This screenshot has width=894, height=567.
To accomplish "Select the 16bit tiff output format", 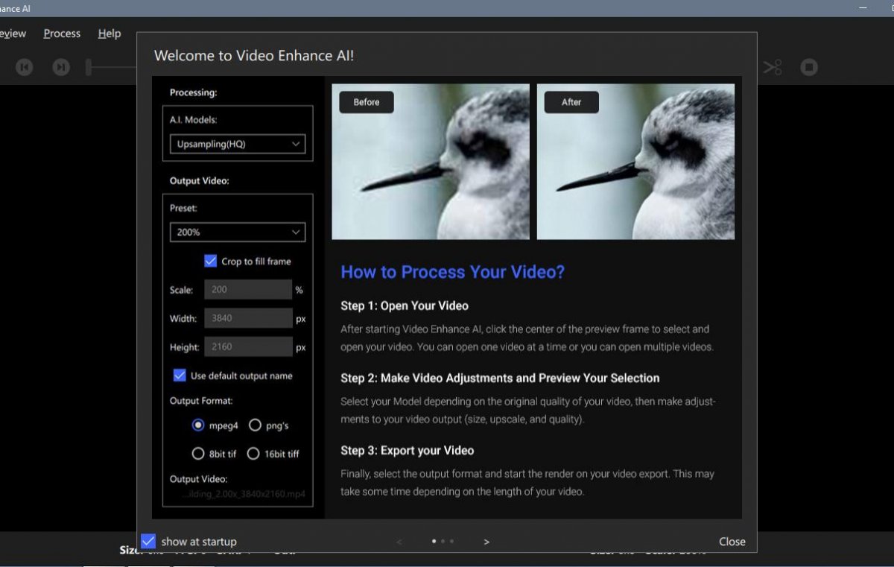I will 253,453.
